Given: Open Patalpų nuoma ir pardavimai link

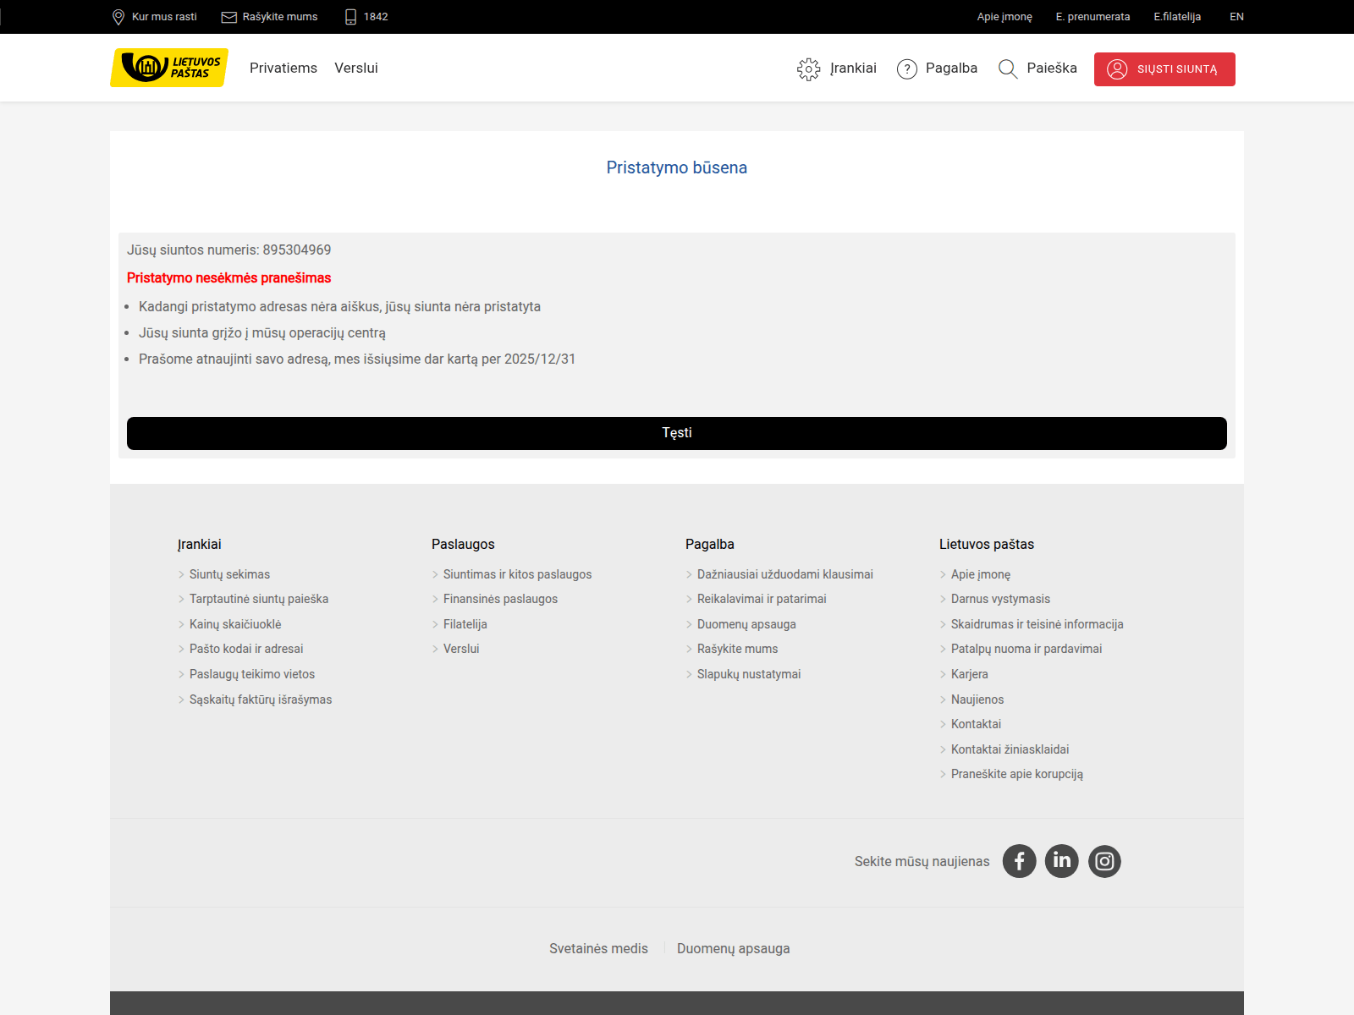Looking at the screenshot, I should pos(1027,649).
